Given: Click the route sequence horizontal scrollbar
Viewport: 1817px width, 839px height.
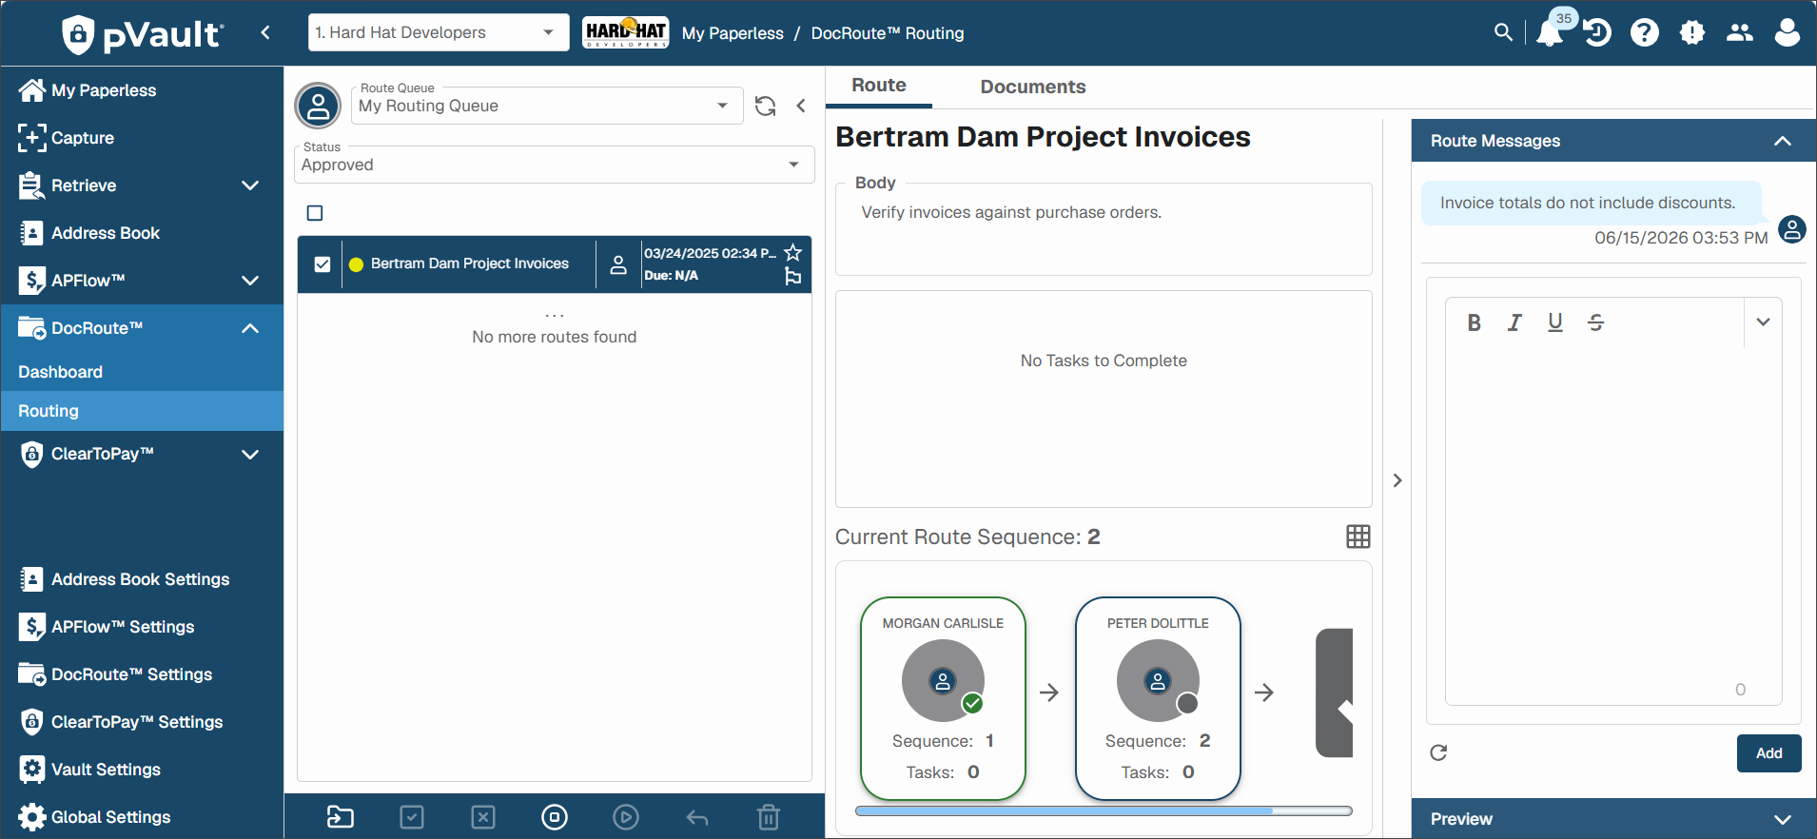Looking at the screenshot, I should click(x=1104, y=811).
